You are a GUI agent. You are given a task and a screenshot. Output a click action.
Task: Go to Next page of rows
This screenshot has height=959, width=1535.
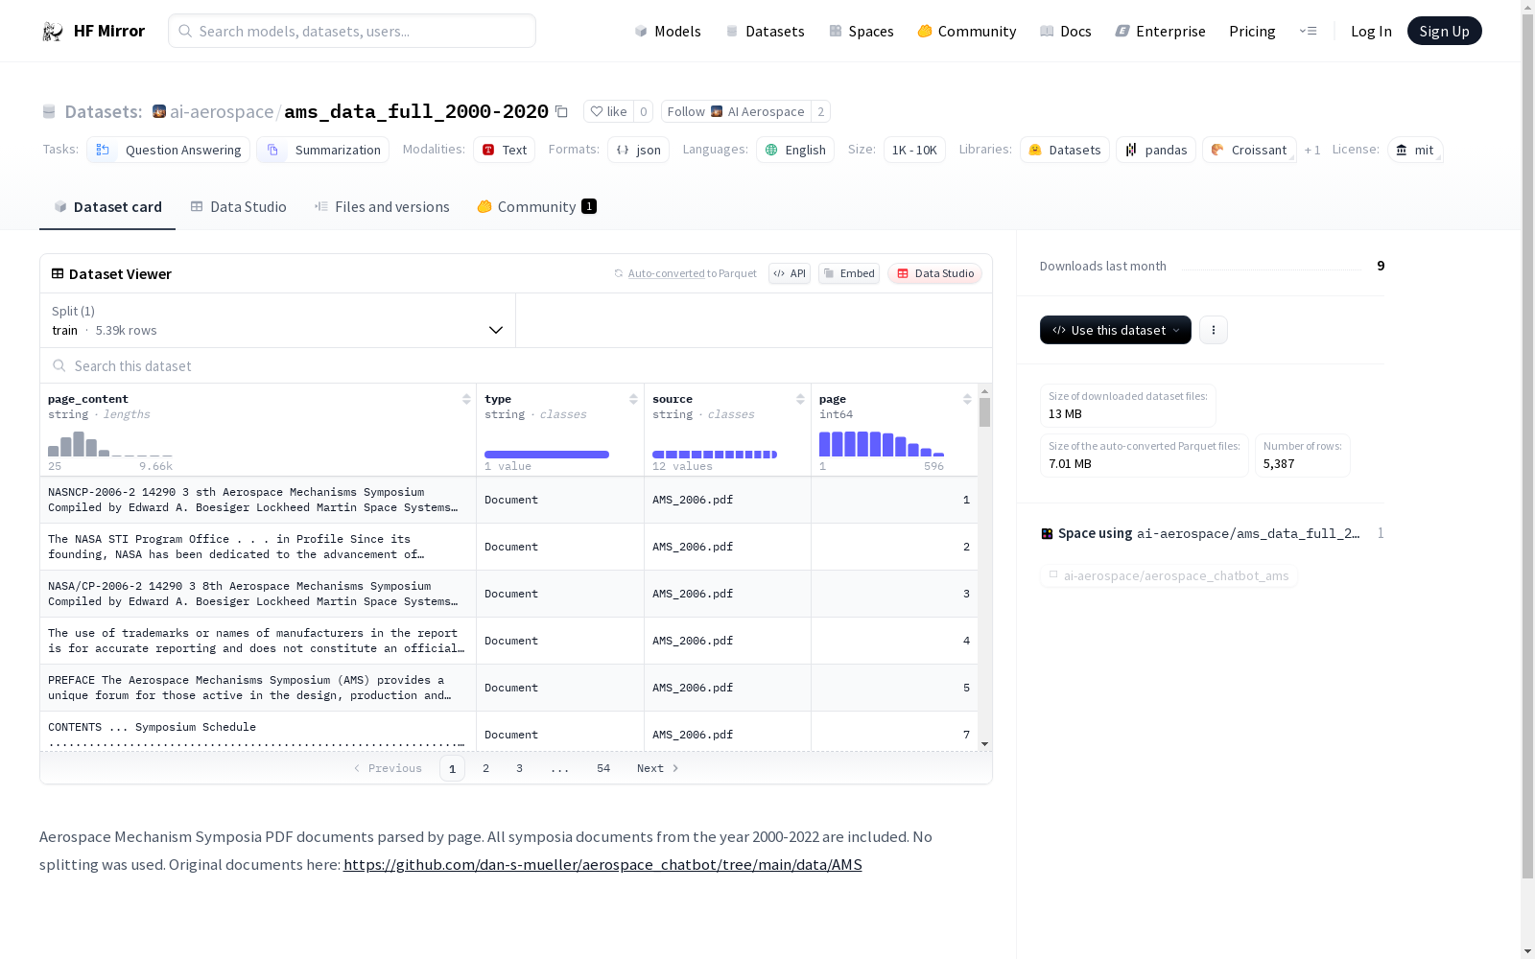(x=658, y=768)
